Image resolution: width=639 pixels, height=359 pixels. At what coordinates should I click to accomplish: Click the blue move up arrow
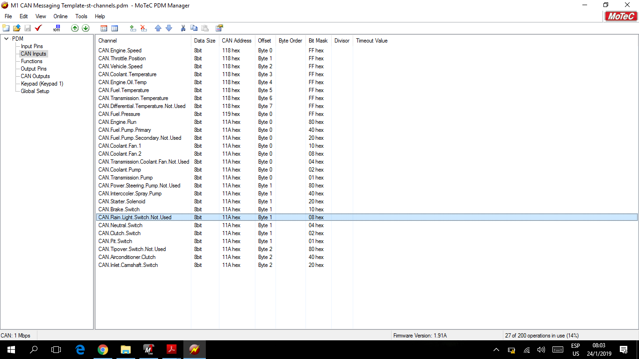[158, 28]
